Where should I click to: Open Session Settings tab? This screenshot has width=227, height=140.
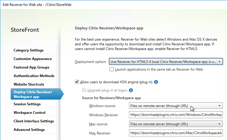(36, 104)
